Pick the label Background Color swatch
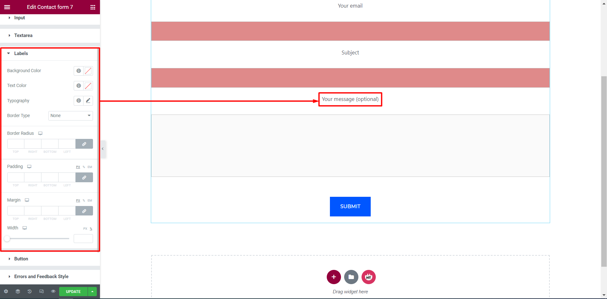 pos(88,71)
